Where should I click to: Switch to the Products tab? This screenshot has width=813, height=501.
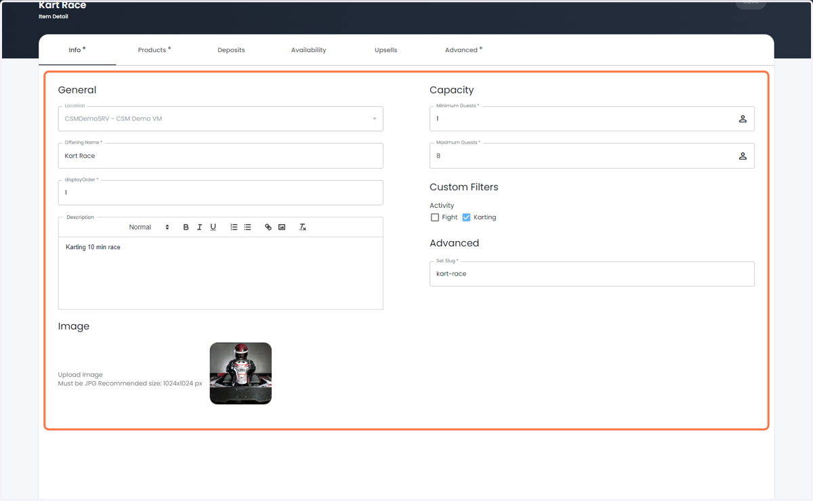pos(154,50)
